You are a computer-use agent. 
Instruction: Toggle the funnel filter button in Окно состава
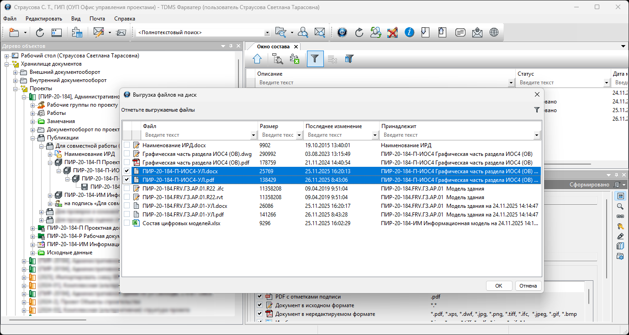[315, 59]
